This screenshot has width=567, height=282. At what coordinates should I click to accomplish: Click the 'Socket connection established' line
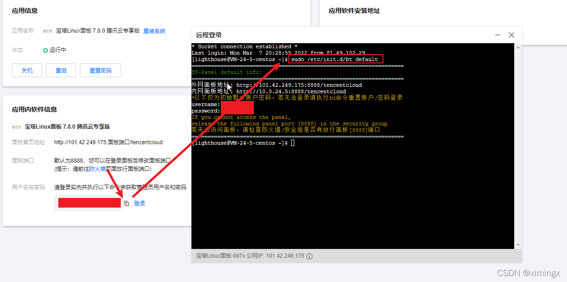[x=244, y=46]
